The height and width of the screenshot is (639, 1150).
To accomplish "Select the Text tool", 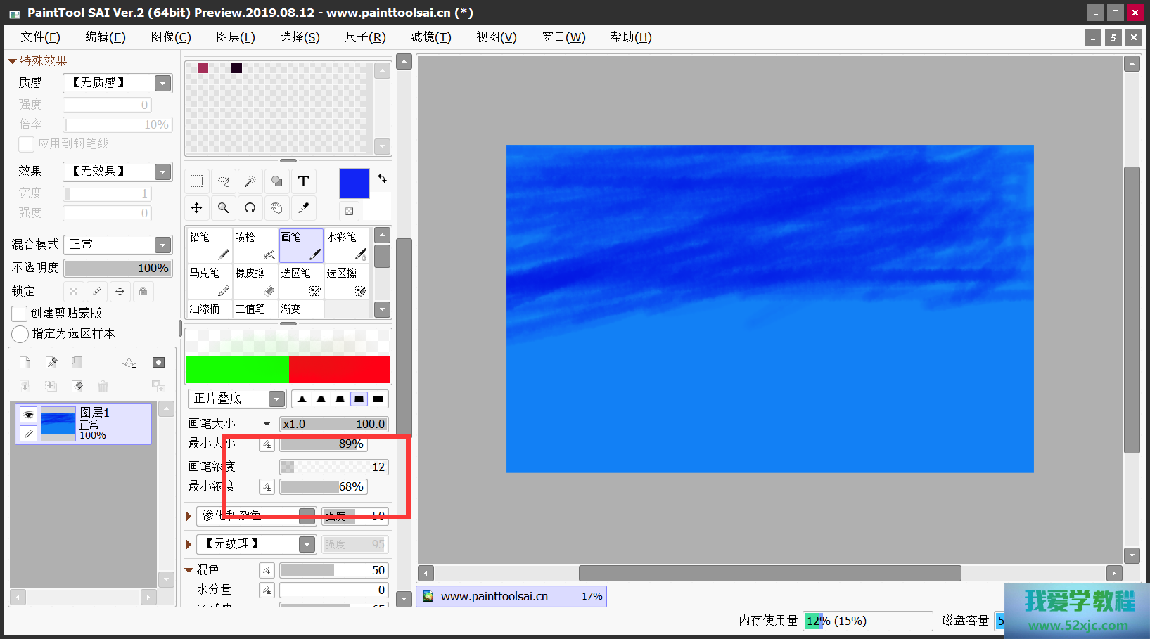I will click(x=303, y=181).
